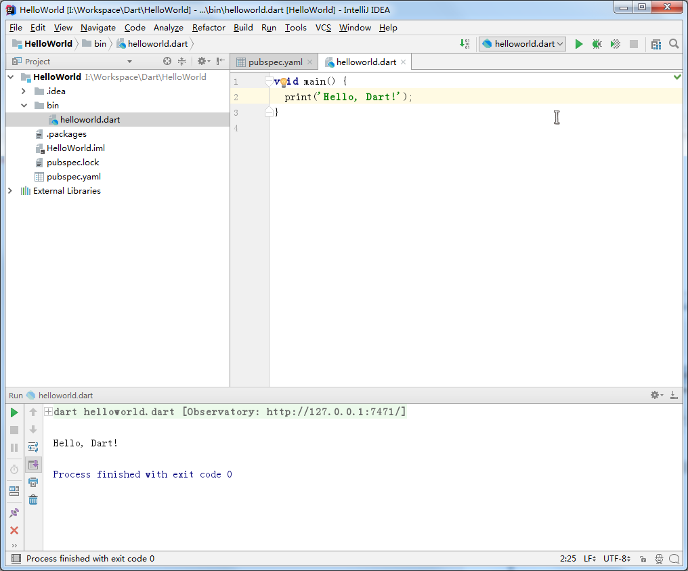Expand External Libraries node
The height and width of the screenshot is (571, 688).
[x=10, y=191]
